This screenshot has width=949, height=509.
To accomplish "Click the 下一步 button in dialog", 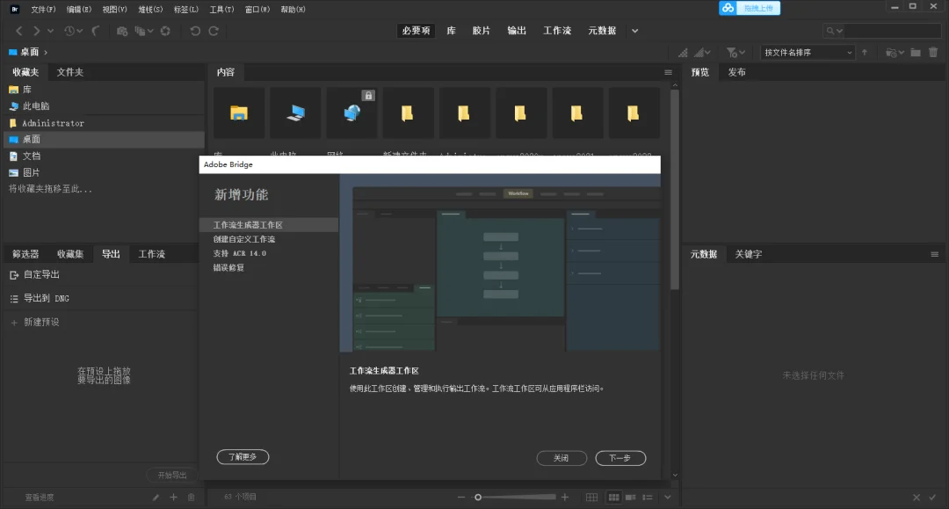I will [620, 458].
